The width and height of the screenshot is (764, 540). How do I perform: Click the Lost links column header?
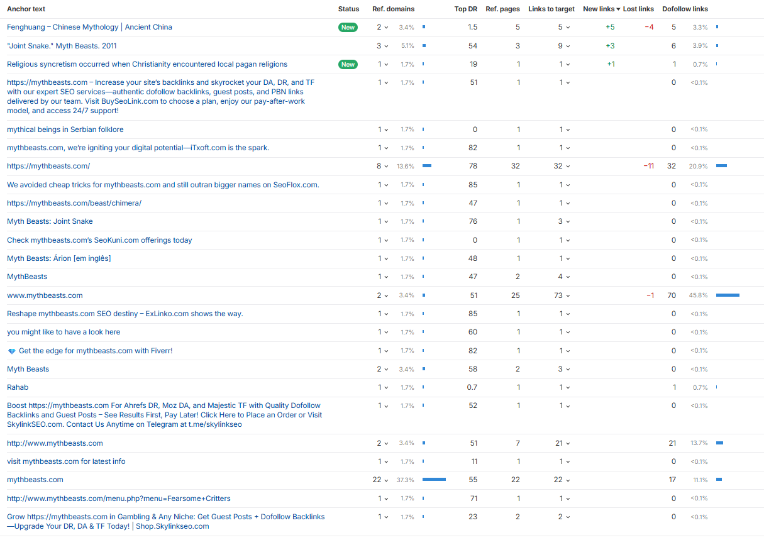(x=638, y=9)
